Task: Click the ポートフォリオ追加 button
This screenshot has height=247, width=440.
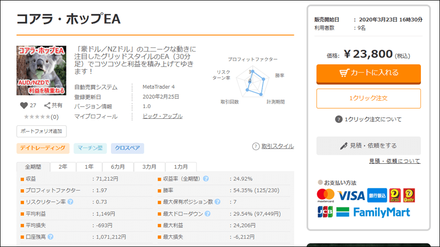Action: (x=42, y=131)
